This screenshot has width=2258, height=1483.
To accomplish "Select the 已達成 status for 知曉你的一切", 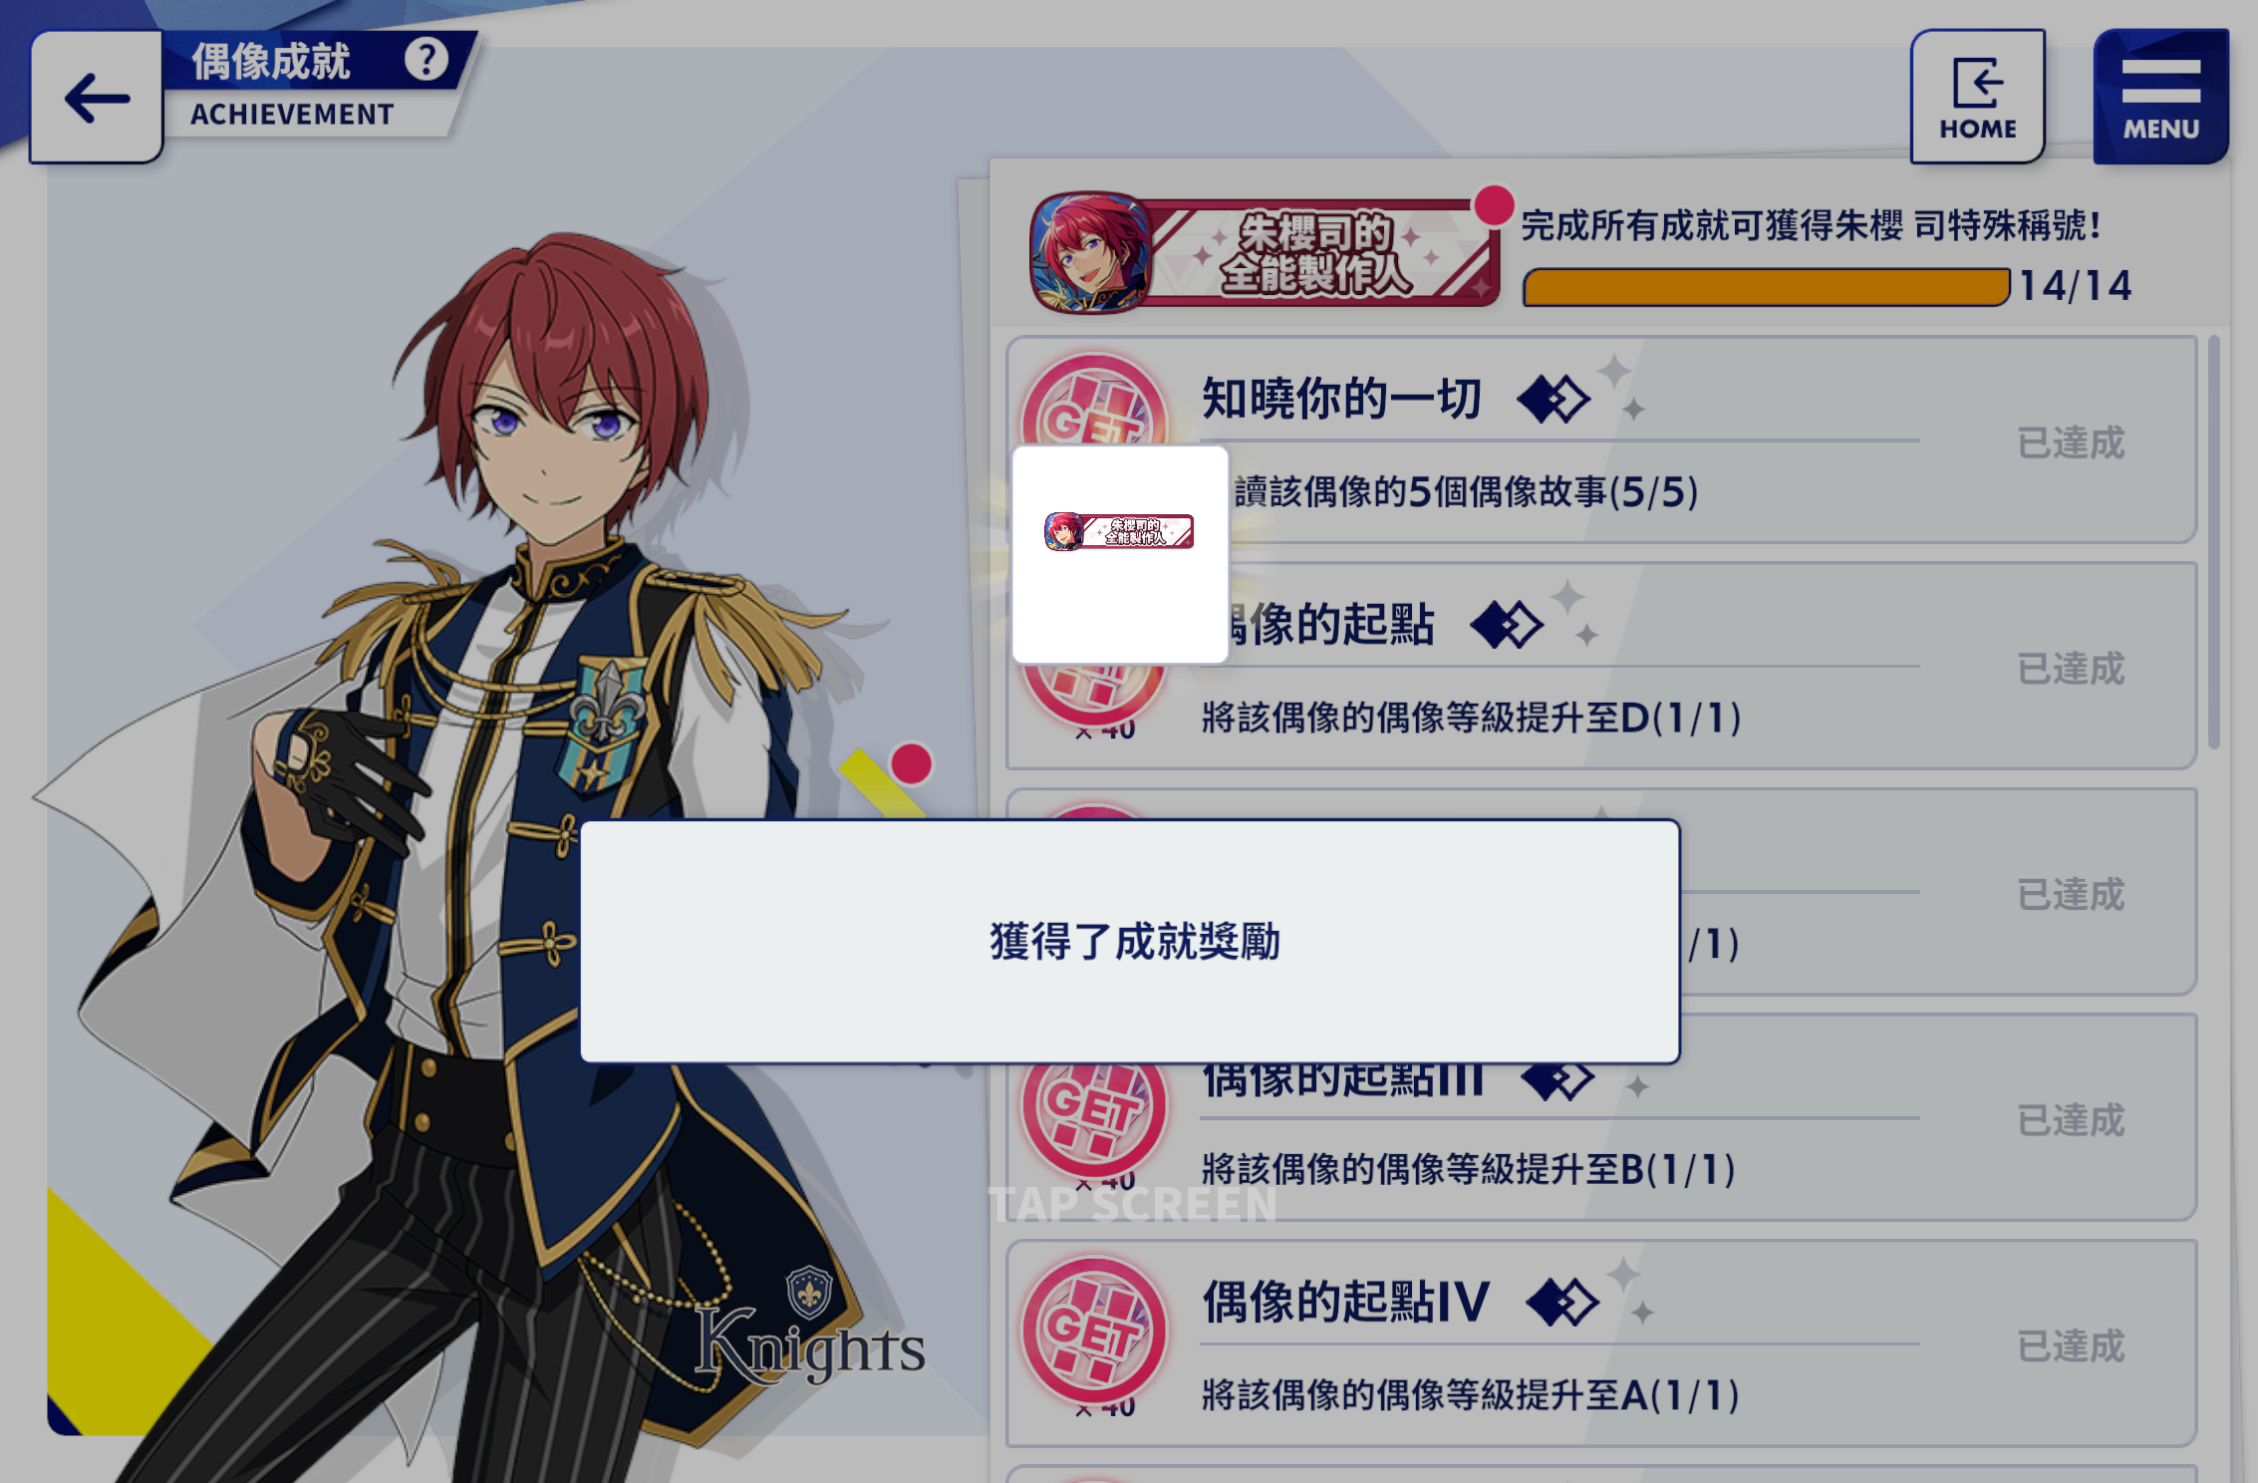I will [2071, 443].
